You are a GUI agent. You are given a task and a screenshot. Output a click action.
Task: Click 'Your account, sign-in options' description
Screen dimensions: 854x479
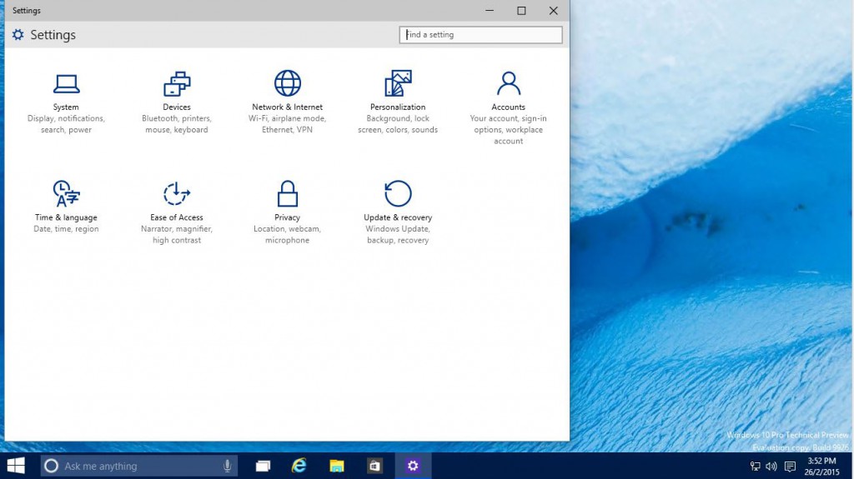coord(508,130)
